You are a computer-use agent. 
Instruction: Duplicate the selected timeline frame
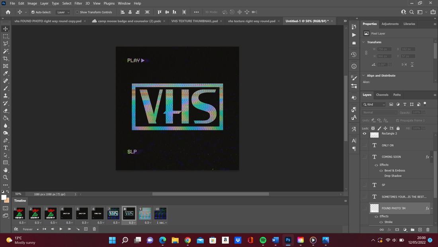pyautogui.click(x=86, y=229)
